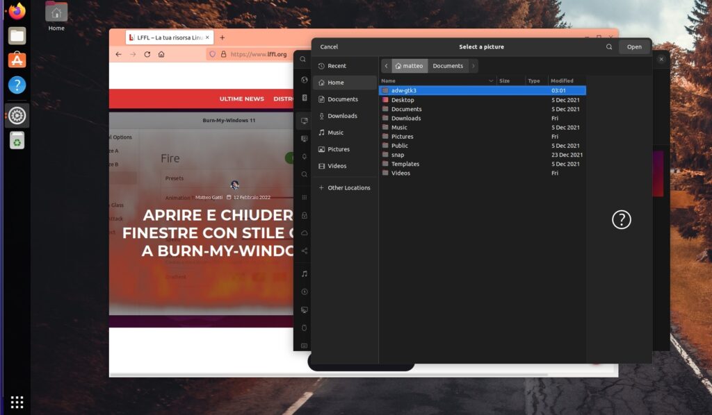
Task: Open Other Locations in the file dialog sidebar
Action: pos(345,187)
